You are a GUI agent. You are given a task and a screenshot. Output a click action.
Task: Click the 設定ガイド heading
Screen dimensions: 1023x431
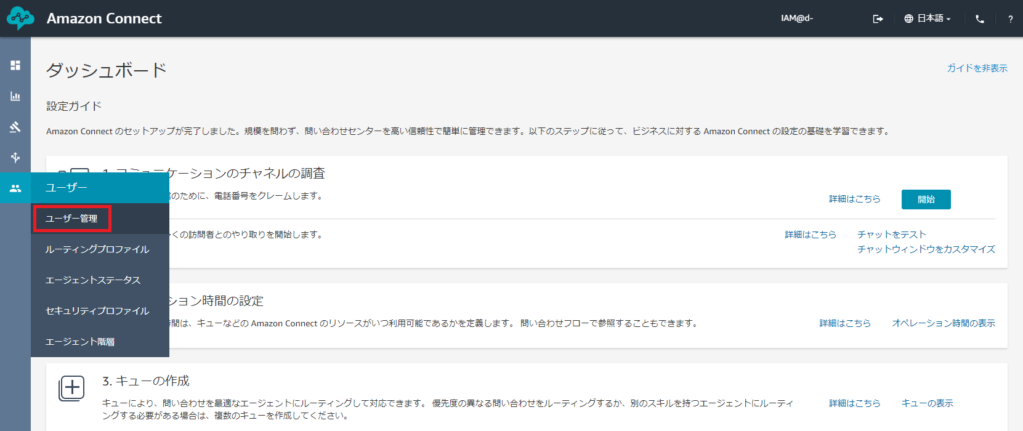[74, 106]
